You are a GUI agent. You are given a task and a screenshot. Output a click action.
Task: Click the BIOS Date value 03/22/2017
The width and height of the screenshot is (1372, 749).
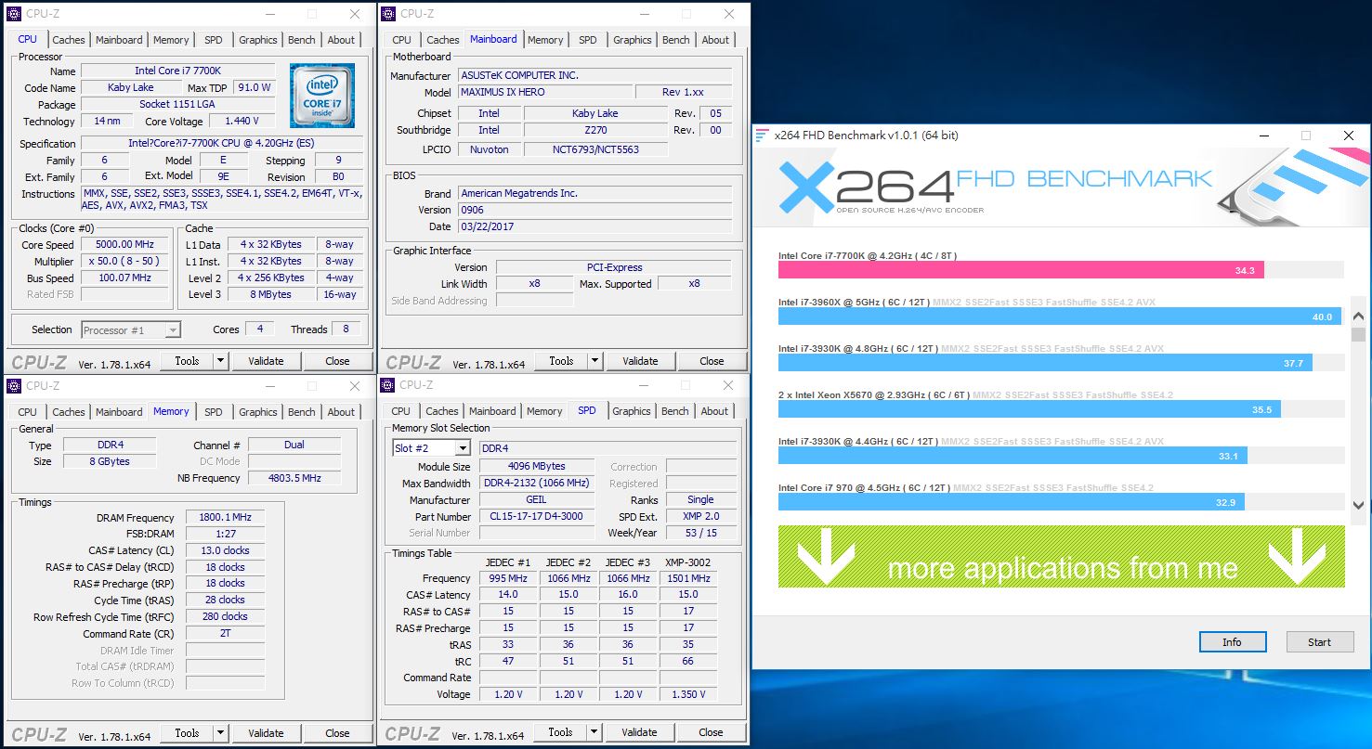click(x=595, y=226)
